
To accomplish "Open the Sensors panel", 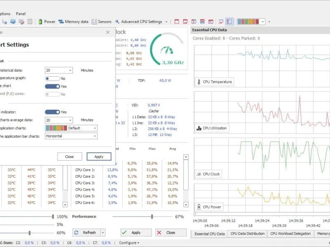I will pyautogui.click(x=101, y=21).
